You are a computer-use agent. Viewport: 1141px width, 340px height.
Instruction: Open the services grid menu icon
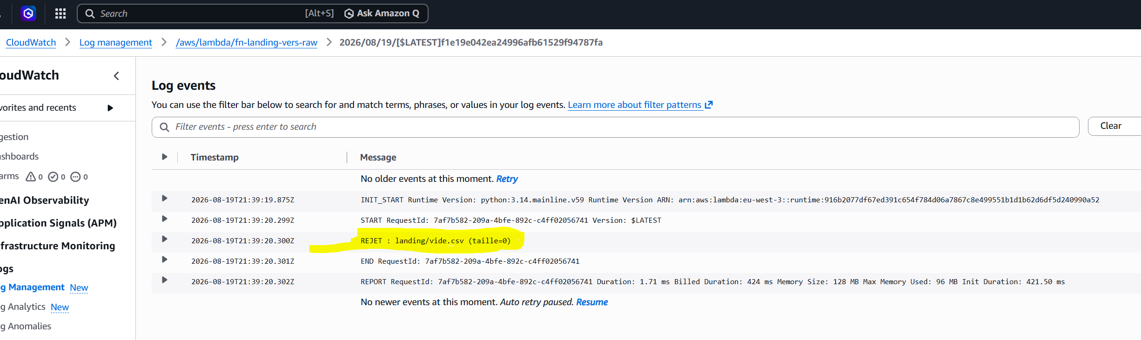coord(60,13)
